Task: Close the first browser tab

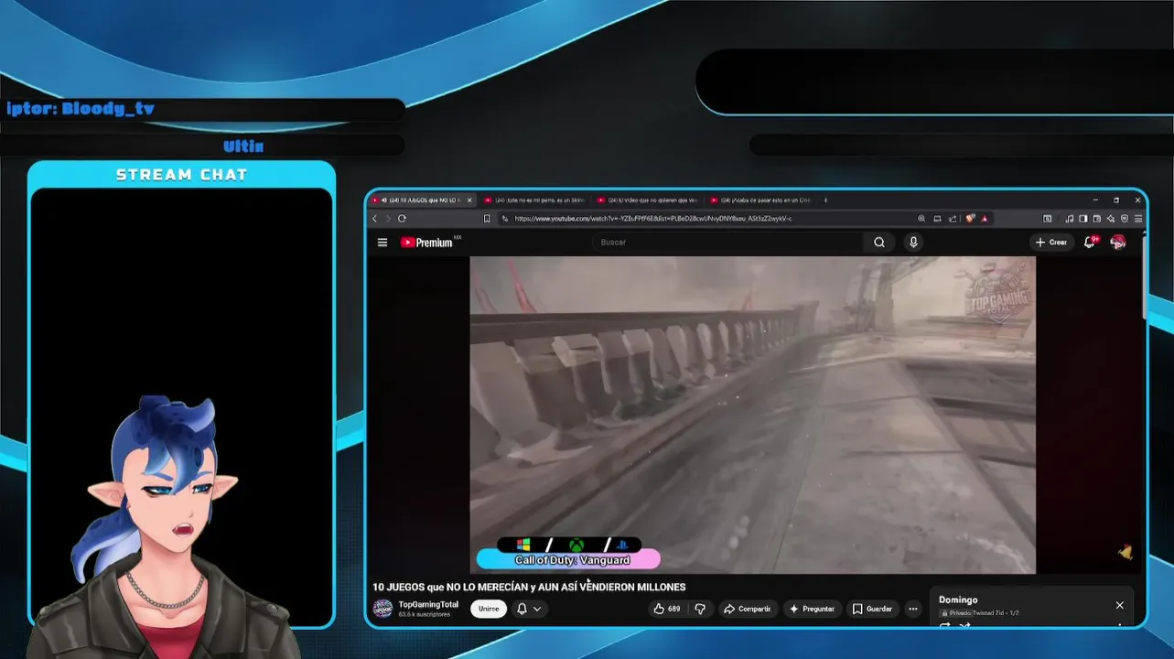Action: pyautogui.click(x=469, y=200)
